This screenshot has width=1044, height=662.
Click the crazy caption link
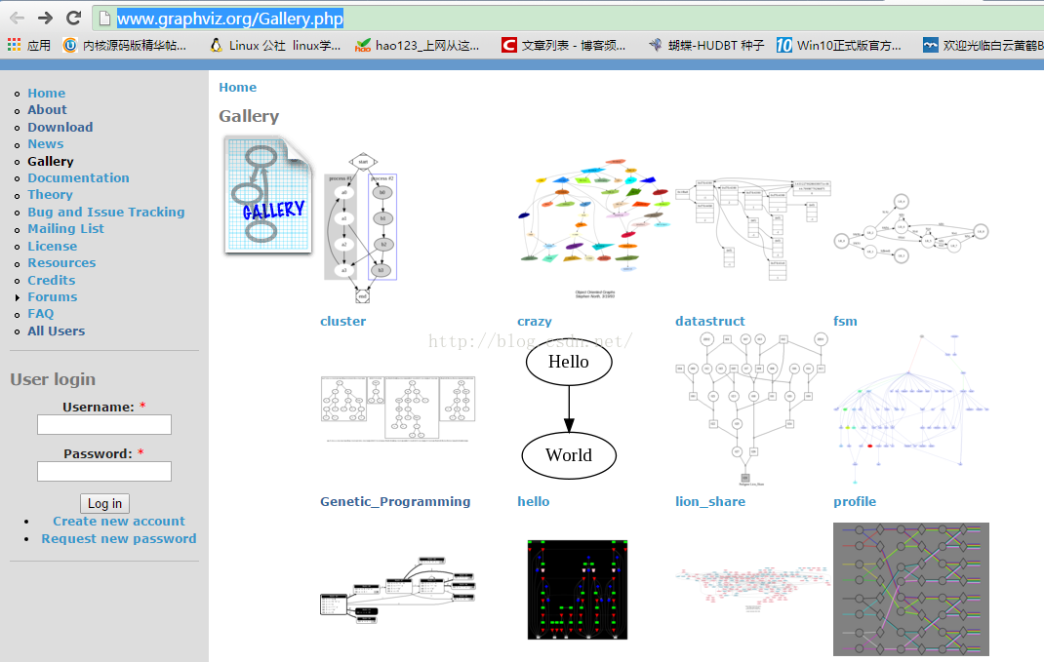[535, 322]
